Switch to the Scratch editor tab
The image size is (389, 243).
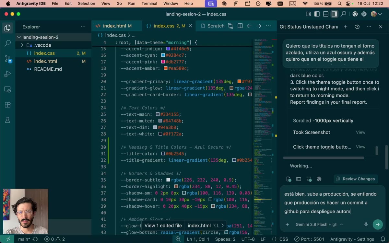tap(213, 26)
